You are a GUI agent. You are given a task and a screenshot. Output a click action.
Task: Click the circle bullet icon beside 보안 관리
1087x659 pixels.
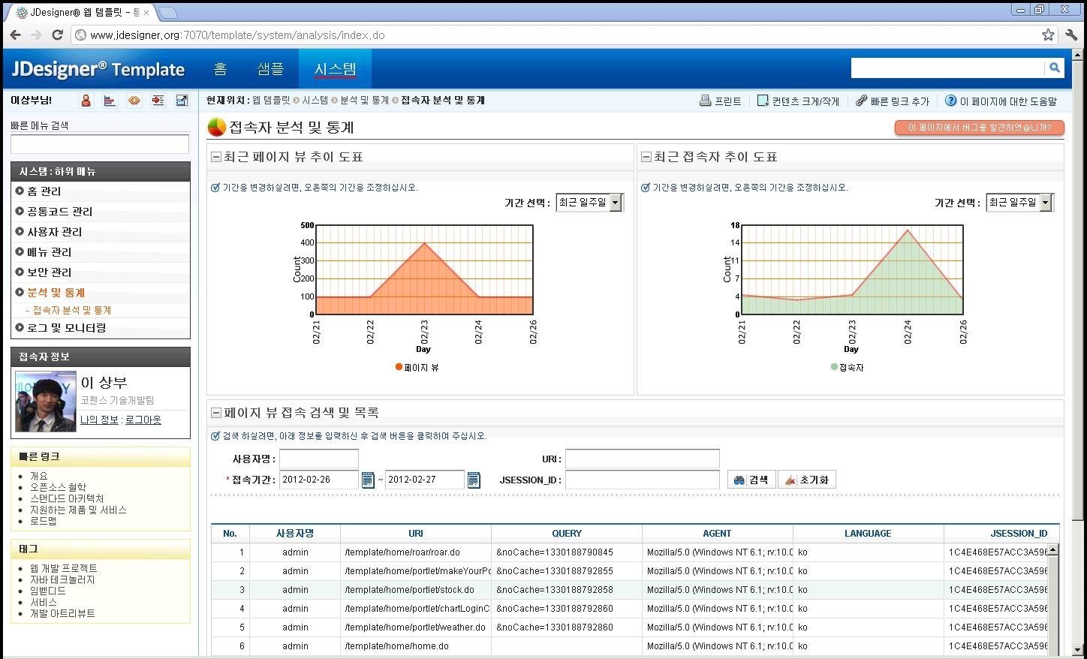point(20,272)
